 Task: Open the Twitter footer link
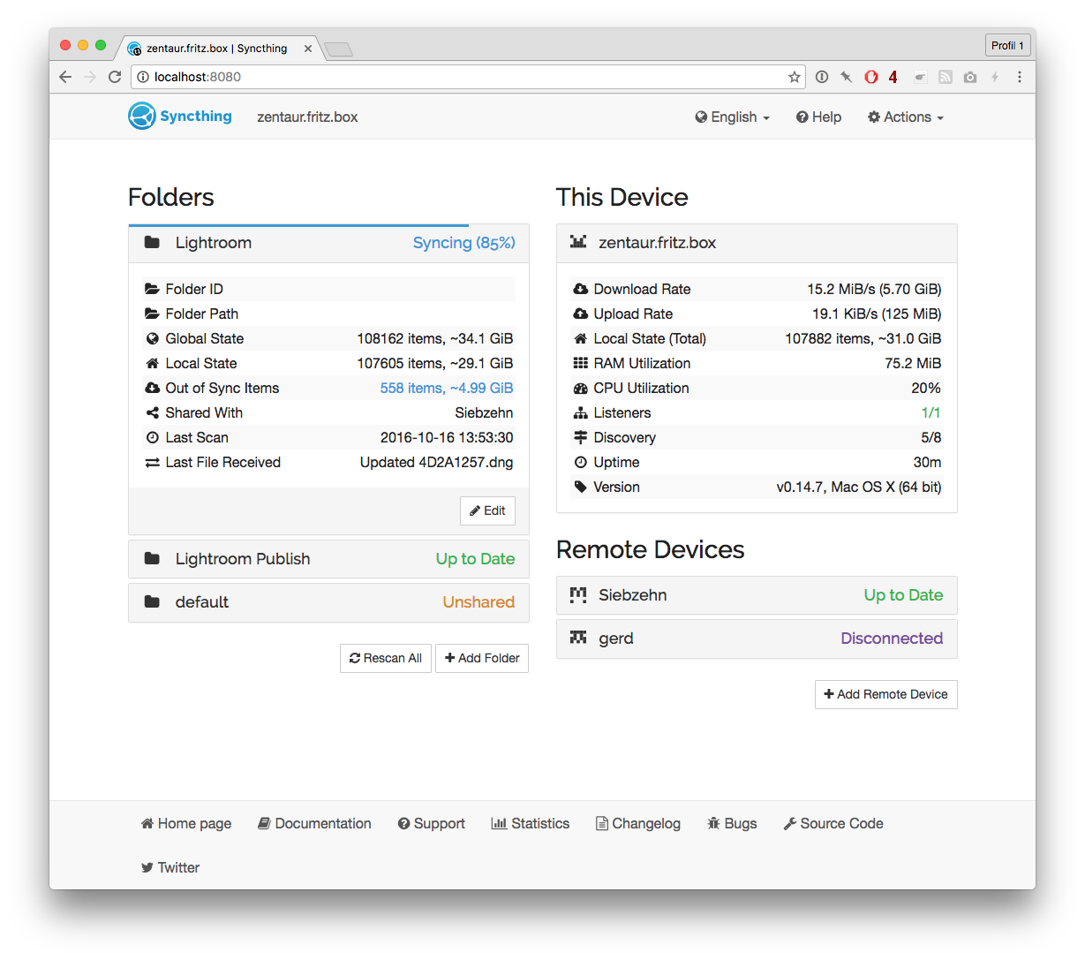pyautogui.click(x=170, y=867)
